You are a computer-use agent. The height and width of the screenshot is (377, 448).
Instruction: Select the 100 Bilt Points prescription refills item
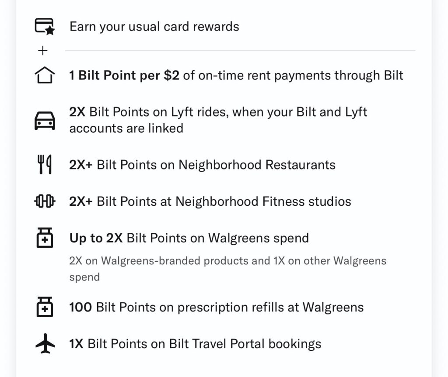point(217,307)
